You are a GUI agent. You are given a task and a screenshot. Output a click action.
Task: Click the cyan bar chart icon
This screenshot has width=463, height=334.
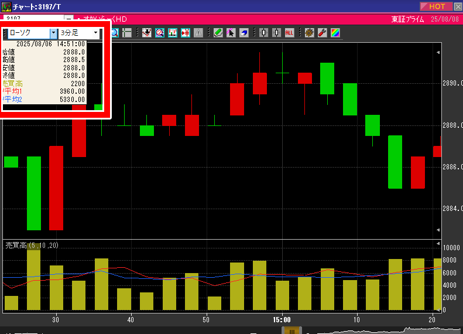coord(173,33)
